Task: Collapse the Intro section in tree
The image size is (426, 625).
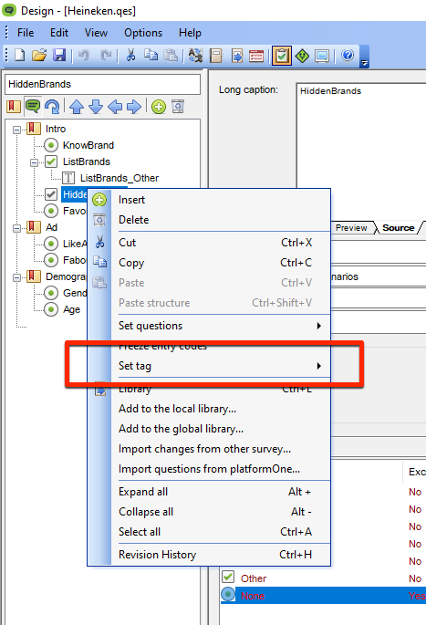Action: tap(16, 130)
